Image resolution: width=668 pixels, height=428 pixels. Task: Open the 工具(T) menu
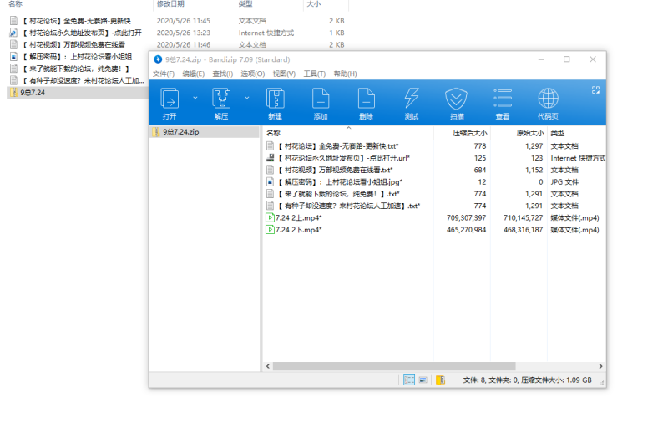coord(315,74)
